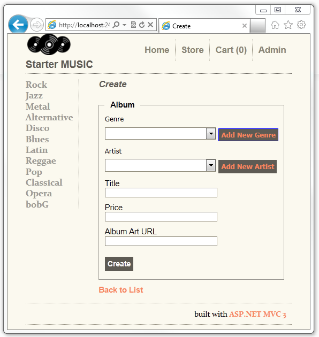This screenshot has width=319, height=337.
Task: Click the browser Back arrow button
Action: click(x=18, y=25)
